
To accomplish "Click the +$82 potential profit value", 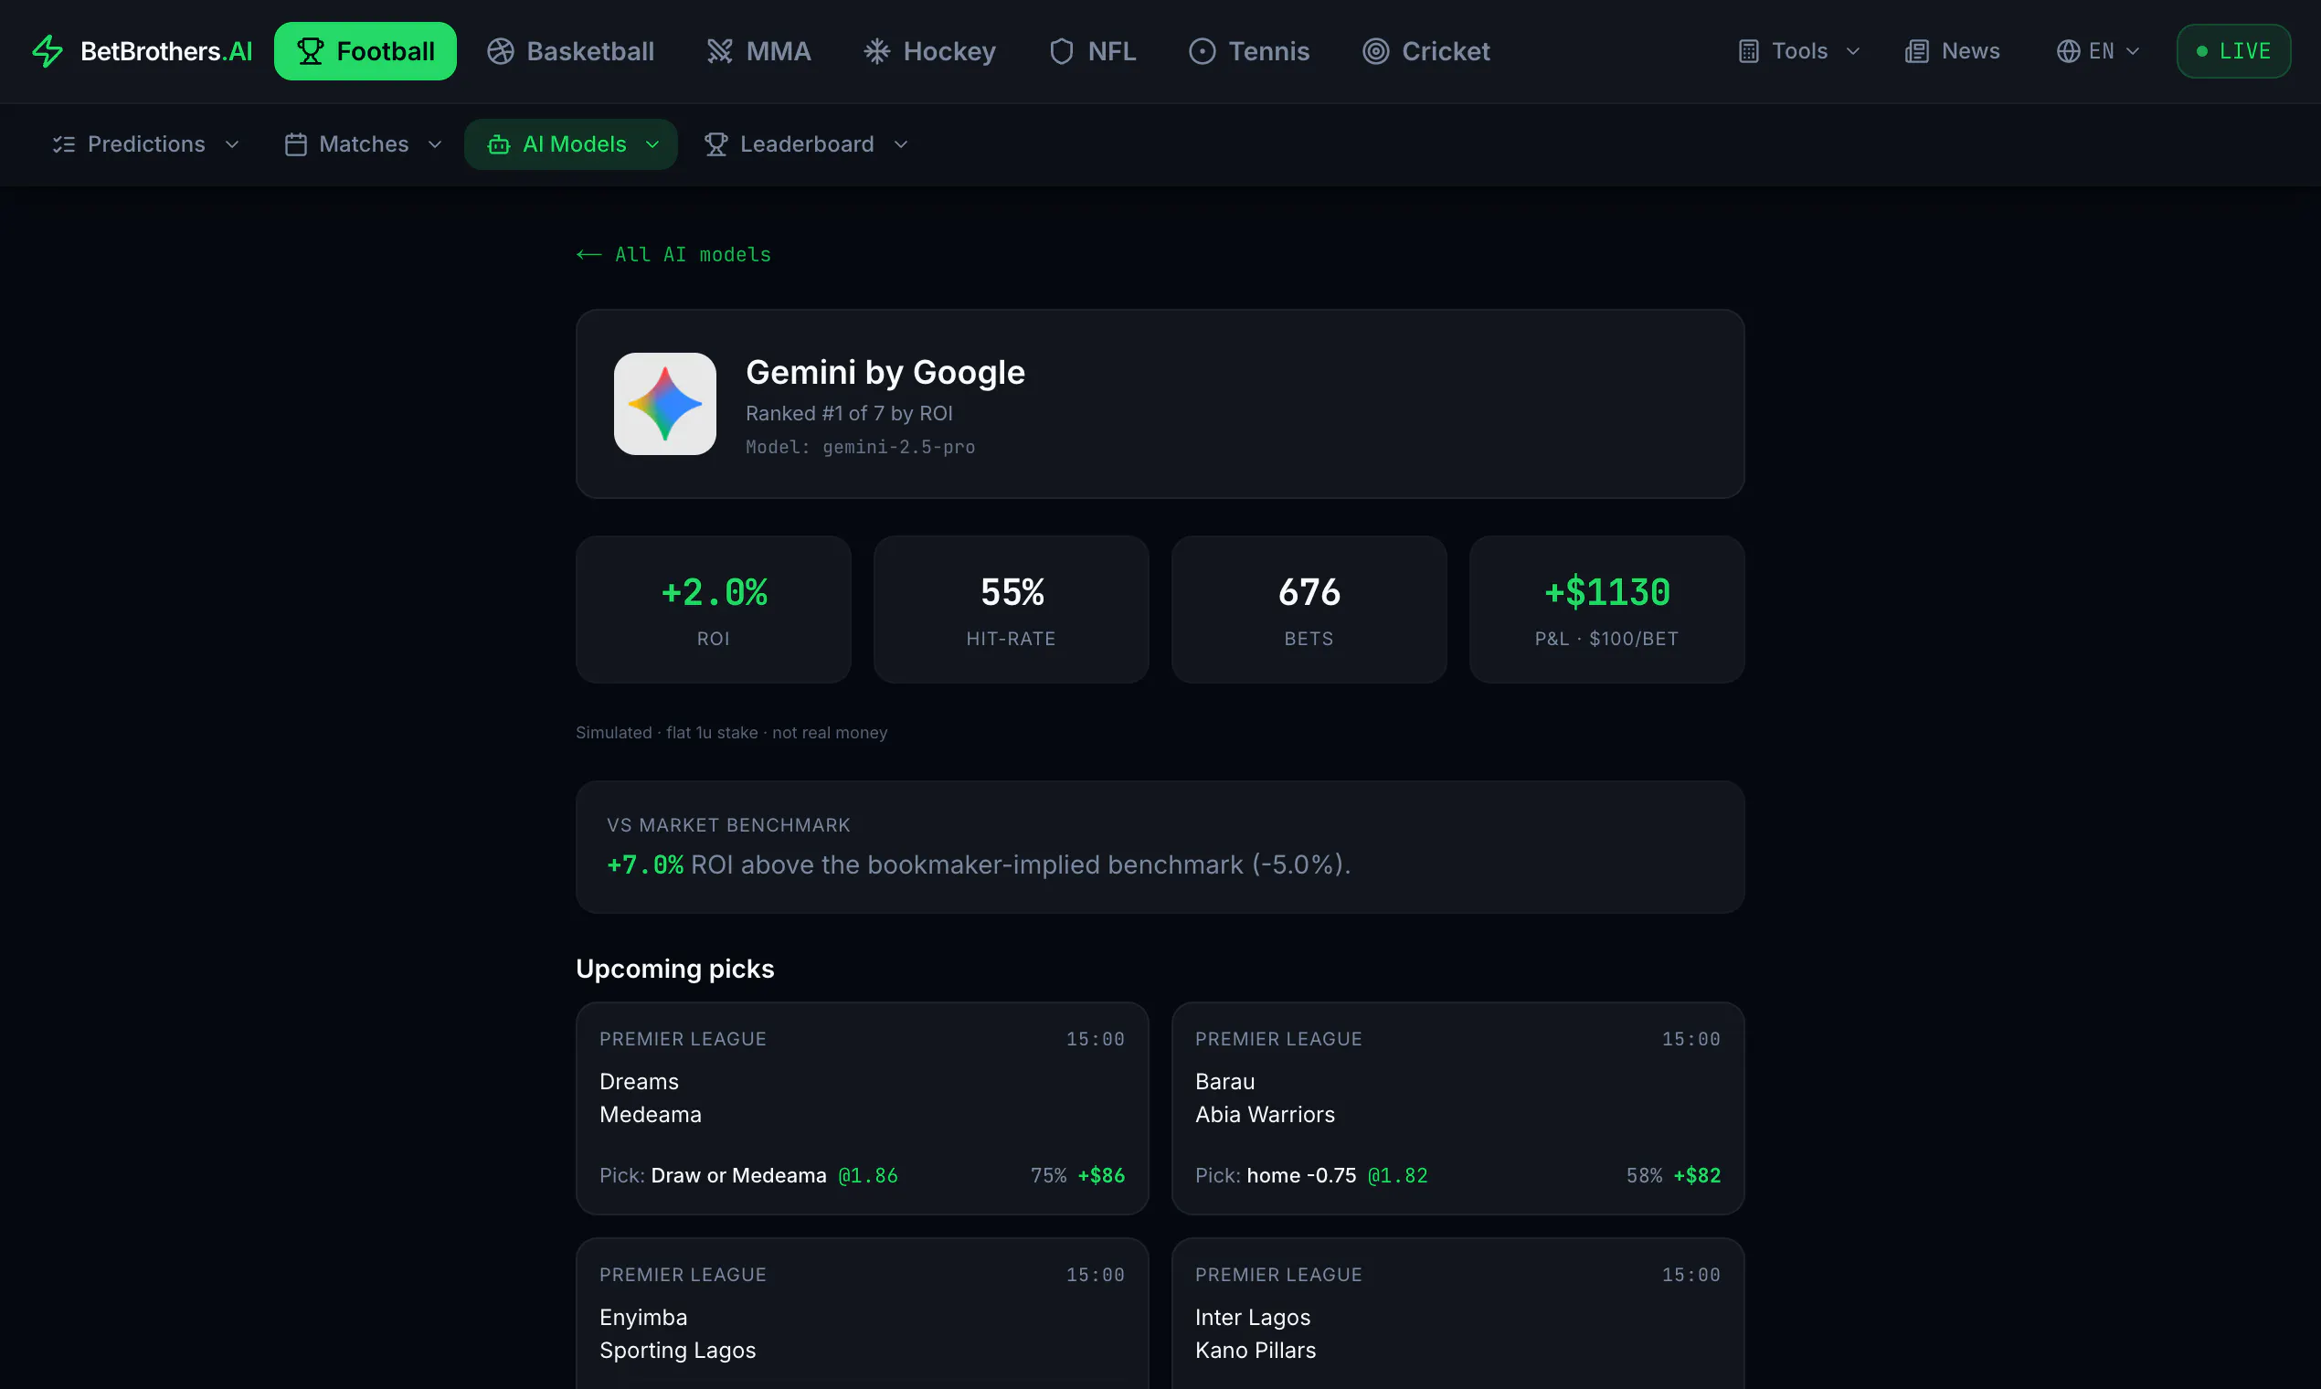I will click(1697, 1175).
